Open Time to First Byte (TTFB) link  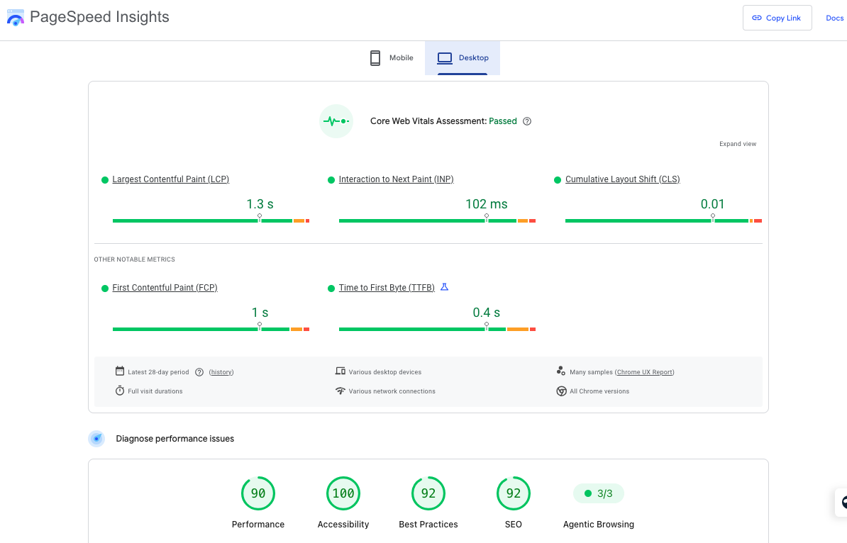pyautogui.click(x=386, y=288)
